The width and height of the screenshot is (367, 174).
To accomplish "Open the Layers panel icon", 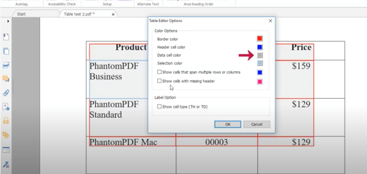I will click(x=6, y=65).
